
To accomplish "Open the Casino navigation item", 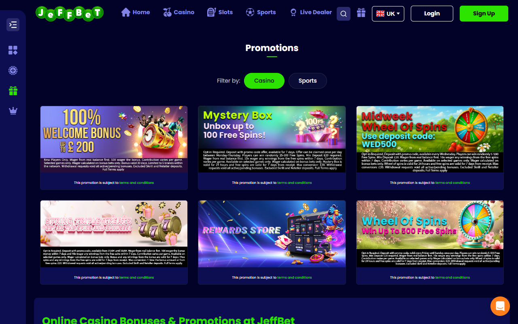I will [178, 12].
